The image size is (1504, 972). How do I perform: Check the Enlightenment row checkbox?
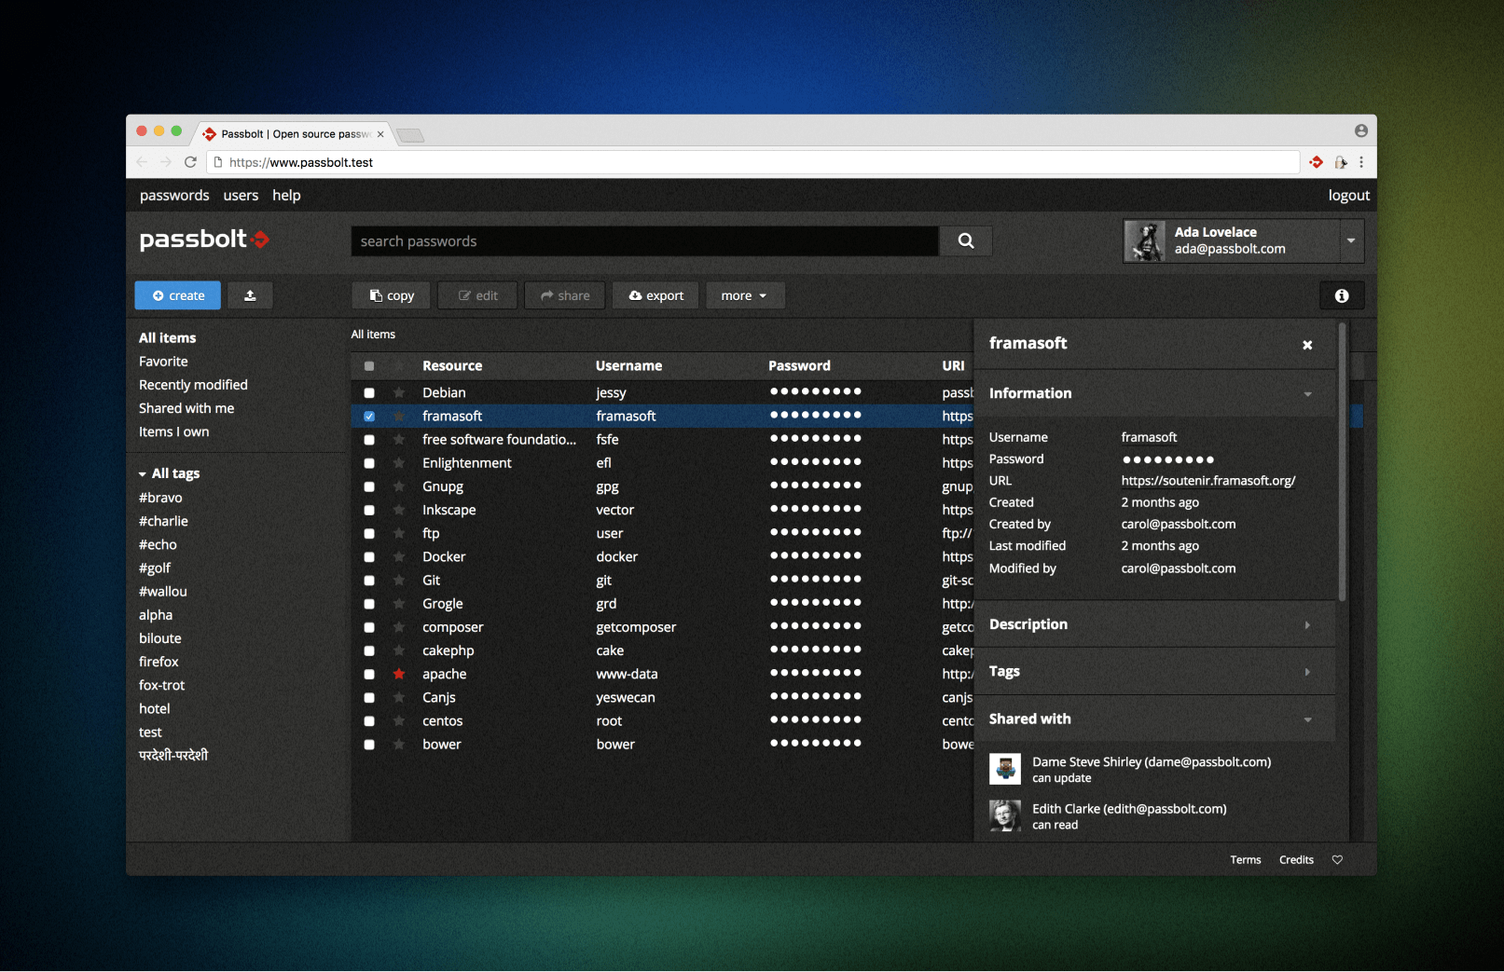click(369, 462)
